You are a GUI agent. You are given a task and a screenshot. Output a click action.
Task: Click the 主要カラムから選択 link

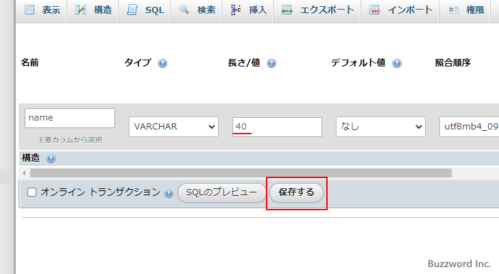pyautogui.click(x=70, y=140)
